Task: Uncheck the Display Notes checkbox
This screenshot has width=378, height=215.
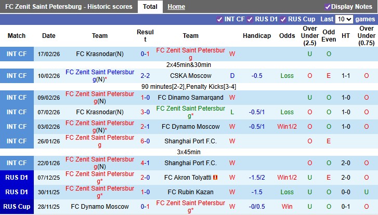Action: click(328, 7)
